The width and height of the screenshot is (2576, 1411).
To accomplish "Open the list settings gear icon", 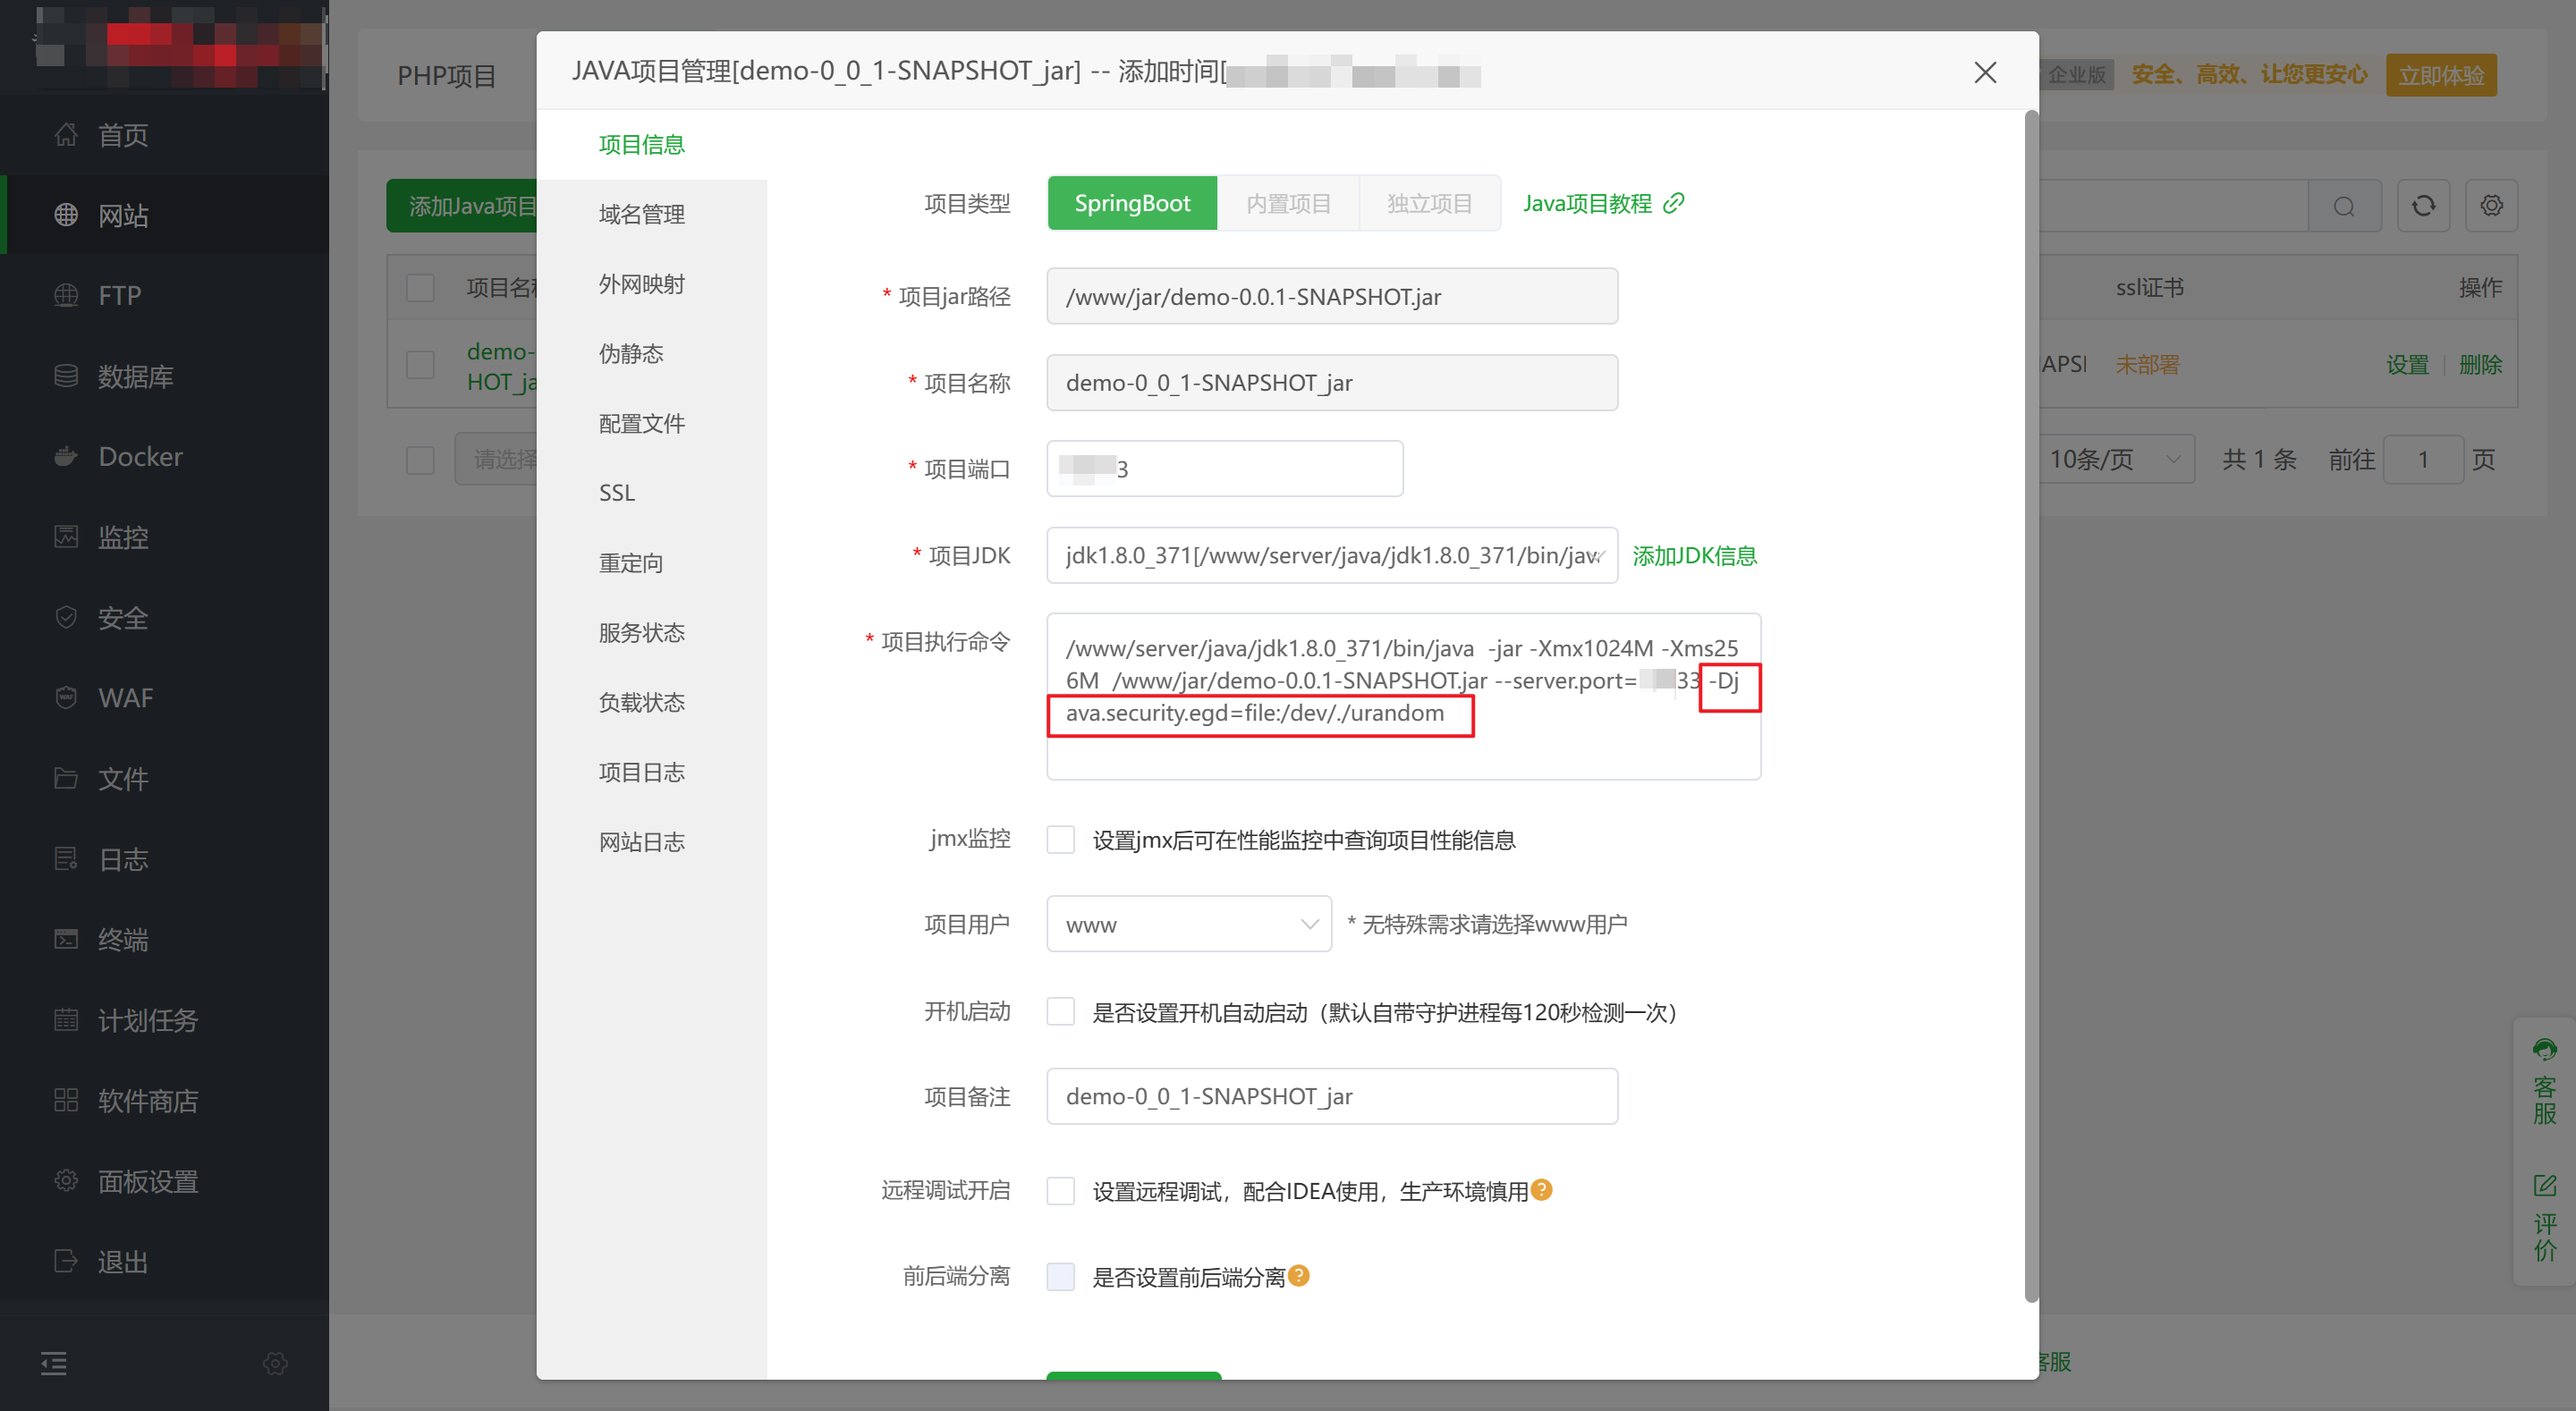I will tap(2490, 206).
